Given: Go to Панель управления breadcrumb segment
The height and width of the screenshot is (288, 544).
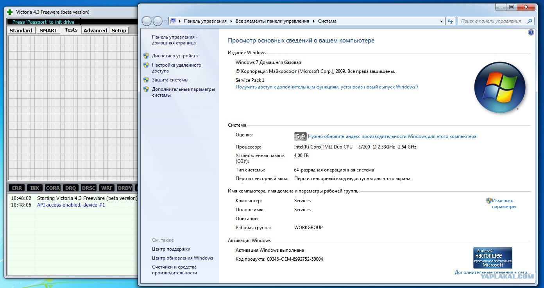Looking at the screenshot, I should [x=205, y=21].
